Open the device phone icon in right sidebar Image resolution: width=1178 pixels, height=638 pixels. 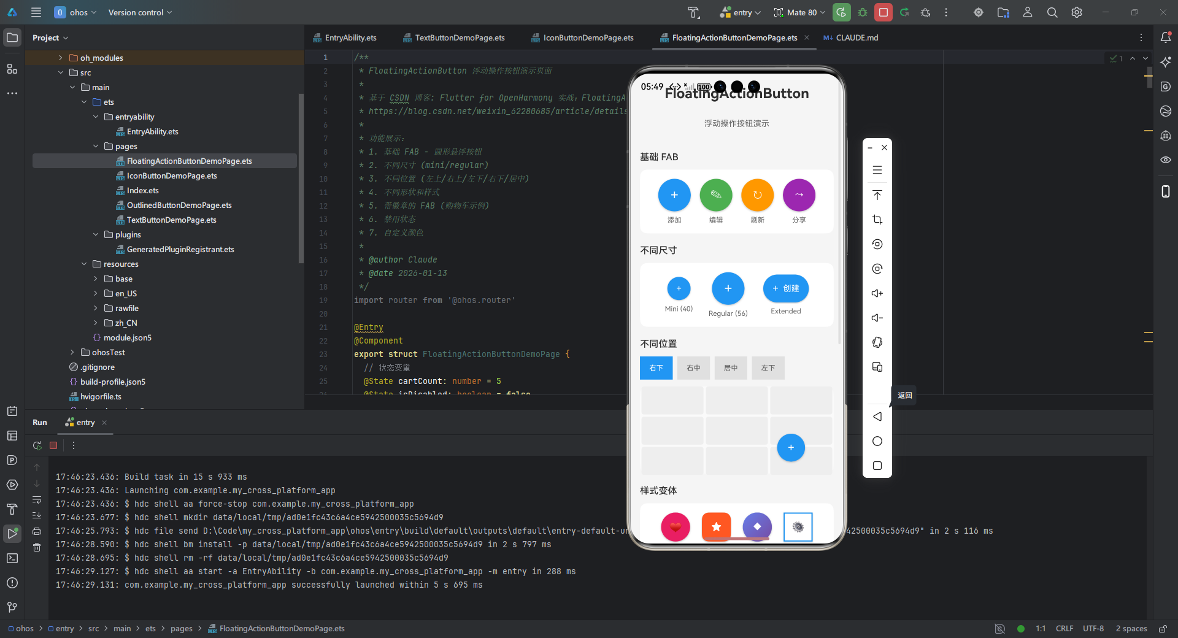(1166, 191)
